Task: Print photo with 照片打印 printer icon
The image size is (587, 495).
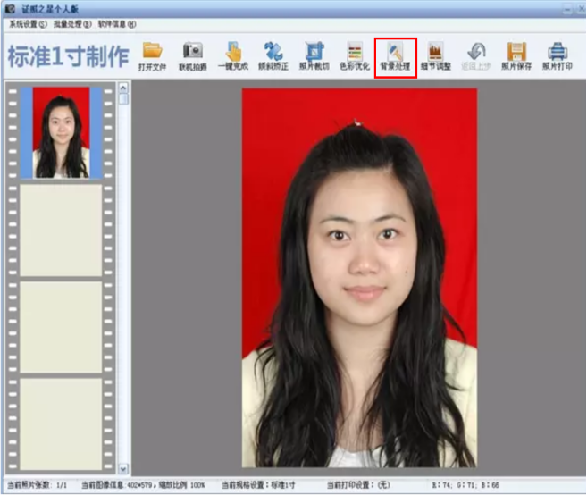Action: [x=558, y=56]
